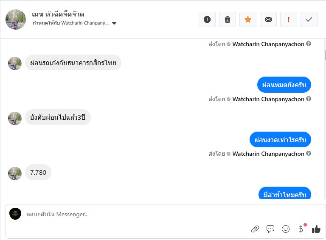
Task: Click the help icon beside the top sender name
Action: [x=309, y=44]
